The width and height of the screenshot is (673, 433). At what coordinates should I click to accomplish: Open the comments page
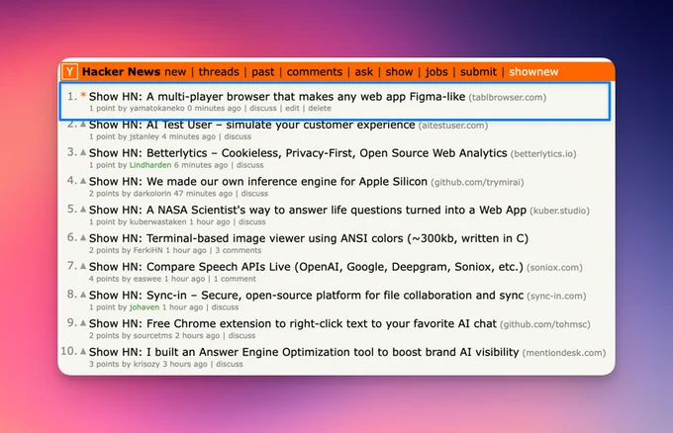pos(315,71)
